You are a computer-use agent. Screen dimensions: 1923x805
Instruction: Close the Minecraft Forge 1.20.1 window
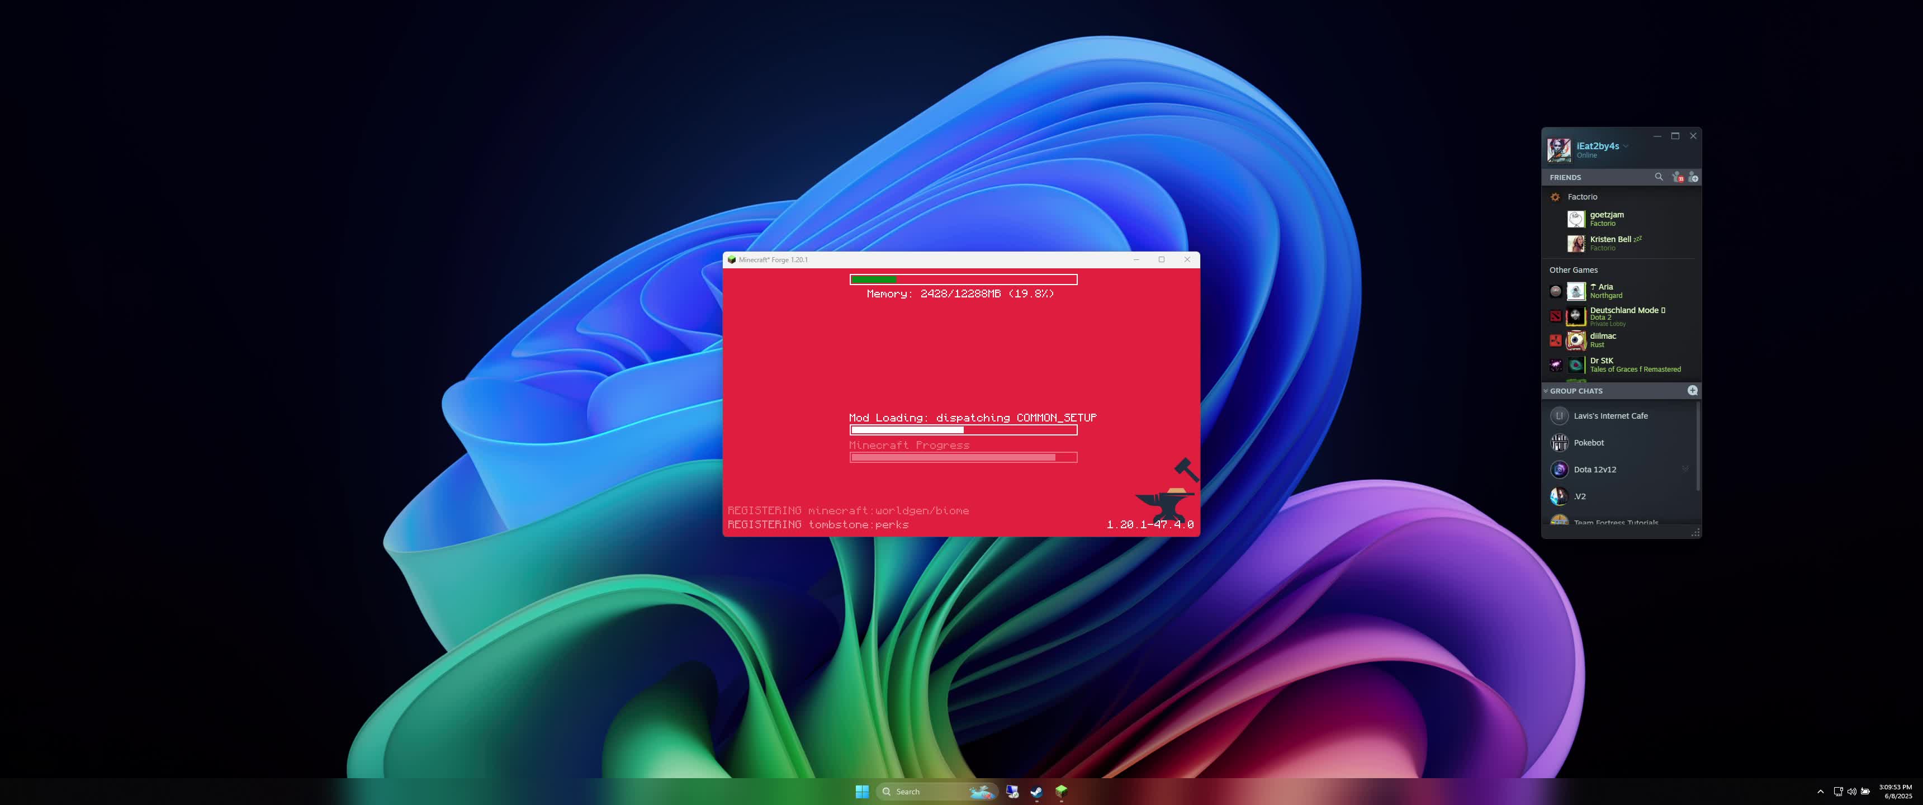click(x=1187, y=260)
